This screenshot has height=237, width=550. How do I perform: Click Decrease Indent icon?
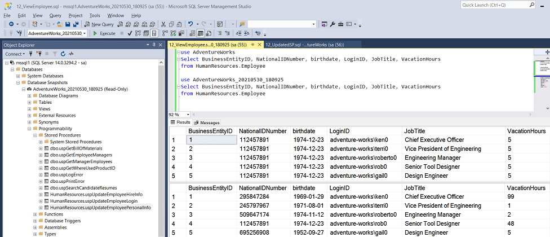238,33
